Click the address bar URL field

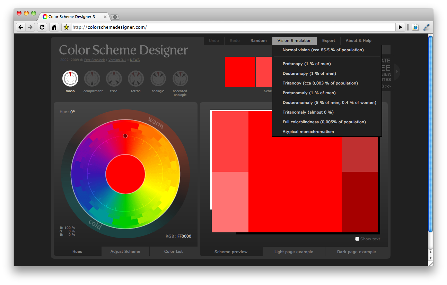pos(233,27)
